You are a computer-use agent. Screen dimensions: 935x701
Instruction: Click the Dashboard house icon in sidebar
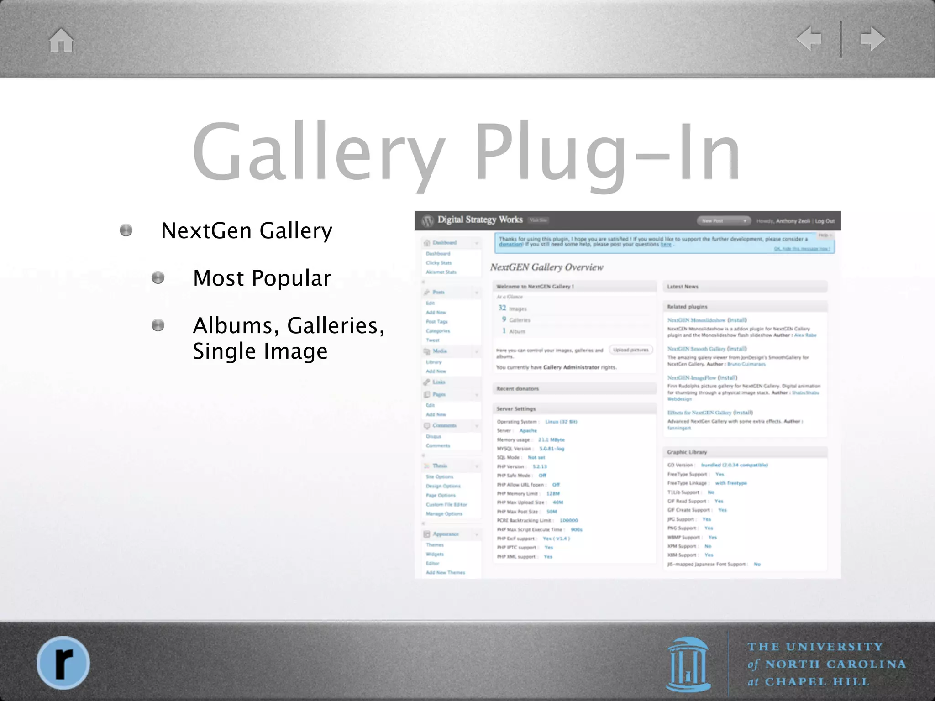[x=427, y=243]
